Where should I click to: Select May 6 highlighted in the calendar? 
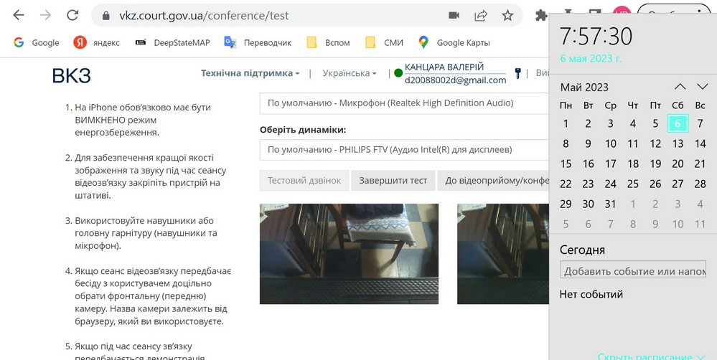click(678, 123)
